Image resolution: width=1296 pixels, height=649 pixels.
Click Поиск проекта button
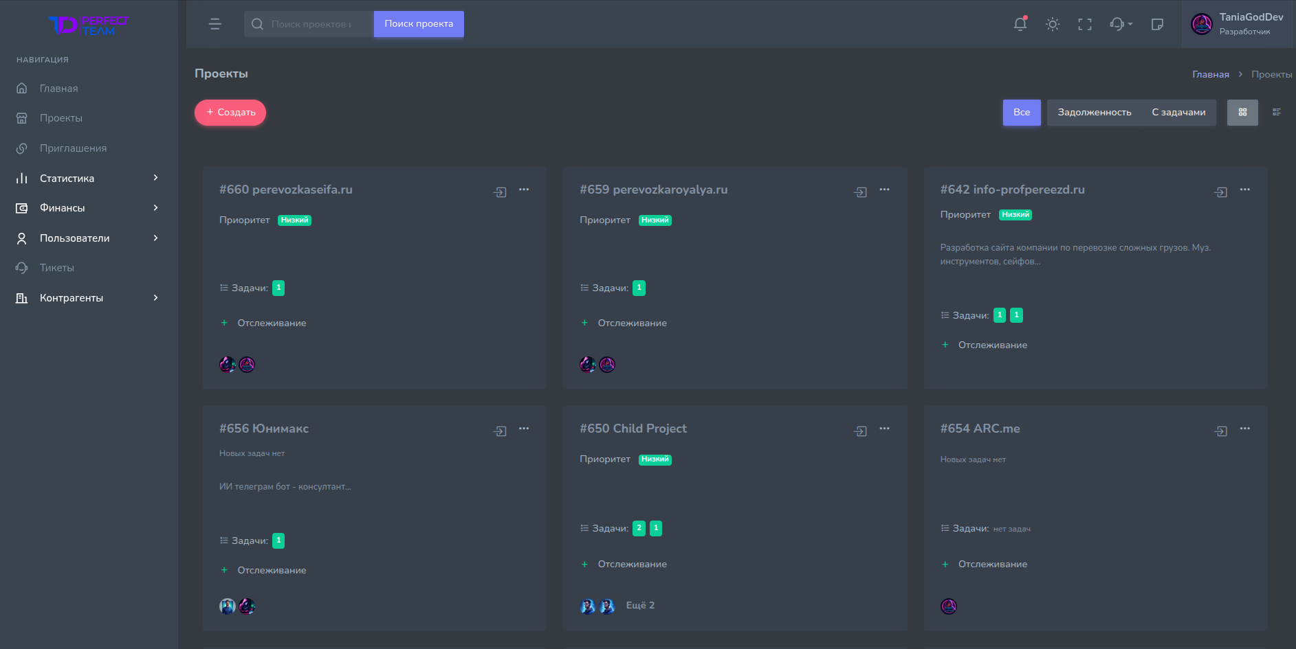[419, 24]
